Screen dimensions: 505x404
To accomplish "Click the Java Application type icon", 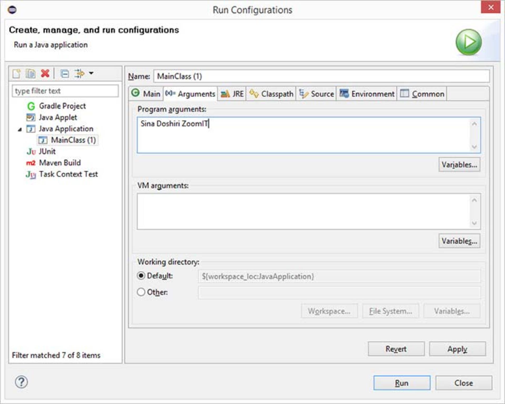I will click(x=31, y=129).
